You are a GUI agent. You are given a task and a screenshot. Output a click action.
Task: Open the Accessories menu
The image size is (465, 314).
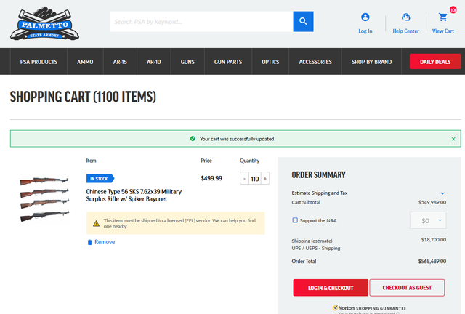tap(315, 62)
